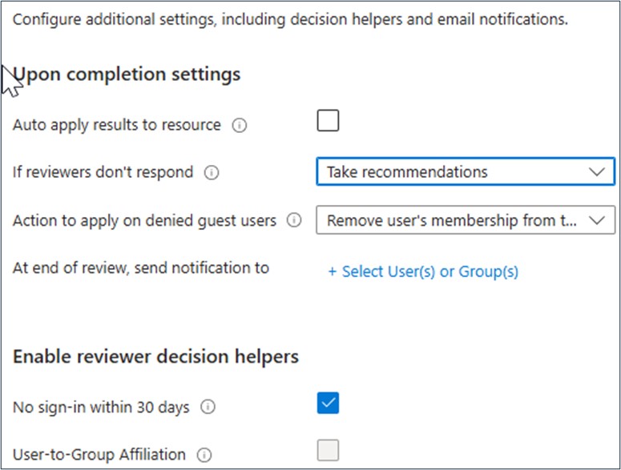This screenshot has width=621, height=470.
Task: Click info icon next to No sign-in within 30 days
Action: 208,408
